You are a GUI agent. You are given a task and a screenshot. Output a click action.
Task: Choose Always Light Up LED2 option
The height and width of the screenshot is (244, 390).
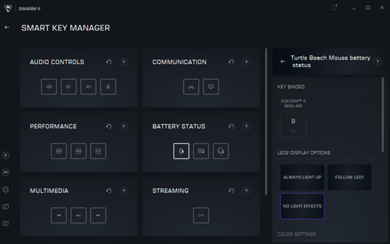(302, 177)
